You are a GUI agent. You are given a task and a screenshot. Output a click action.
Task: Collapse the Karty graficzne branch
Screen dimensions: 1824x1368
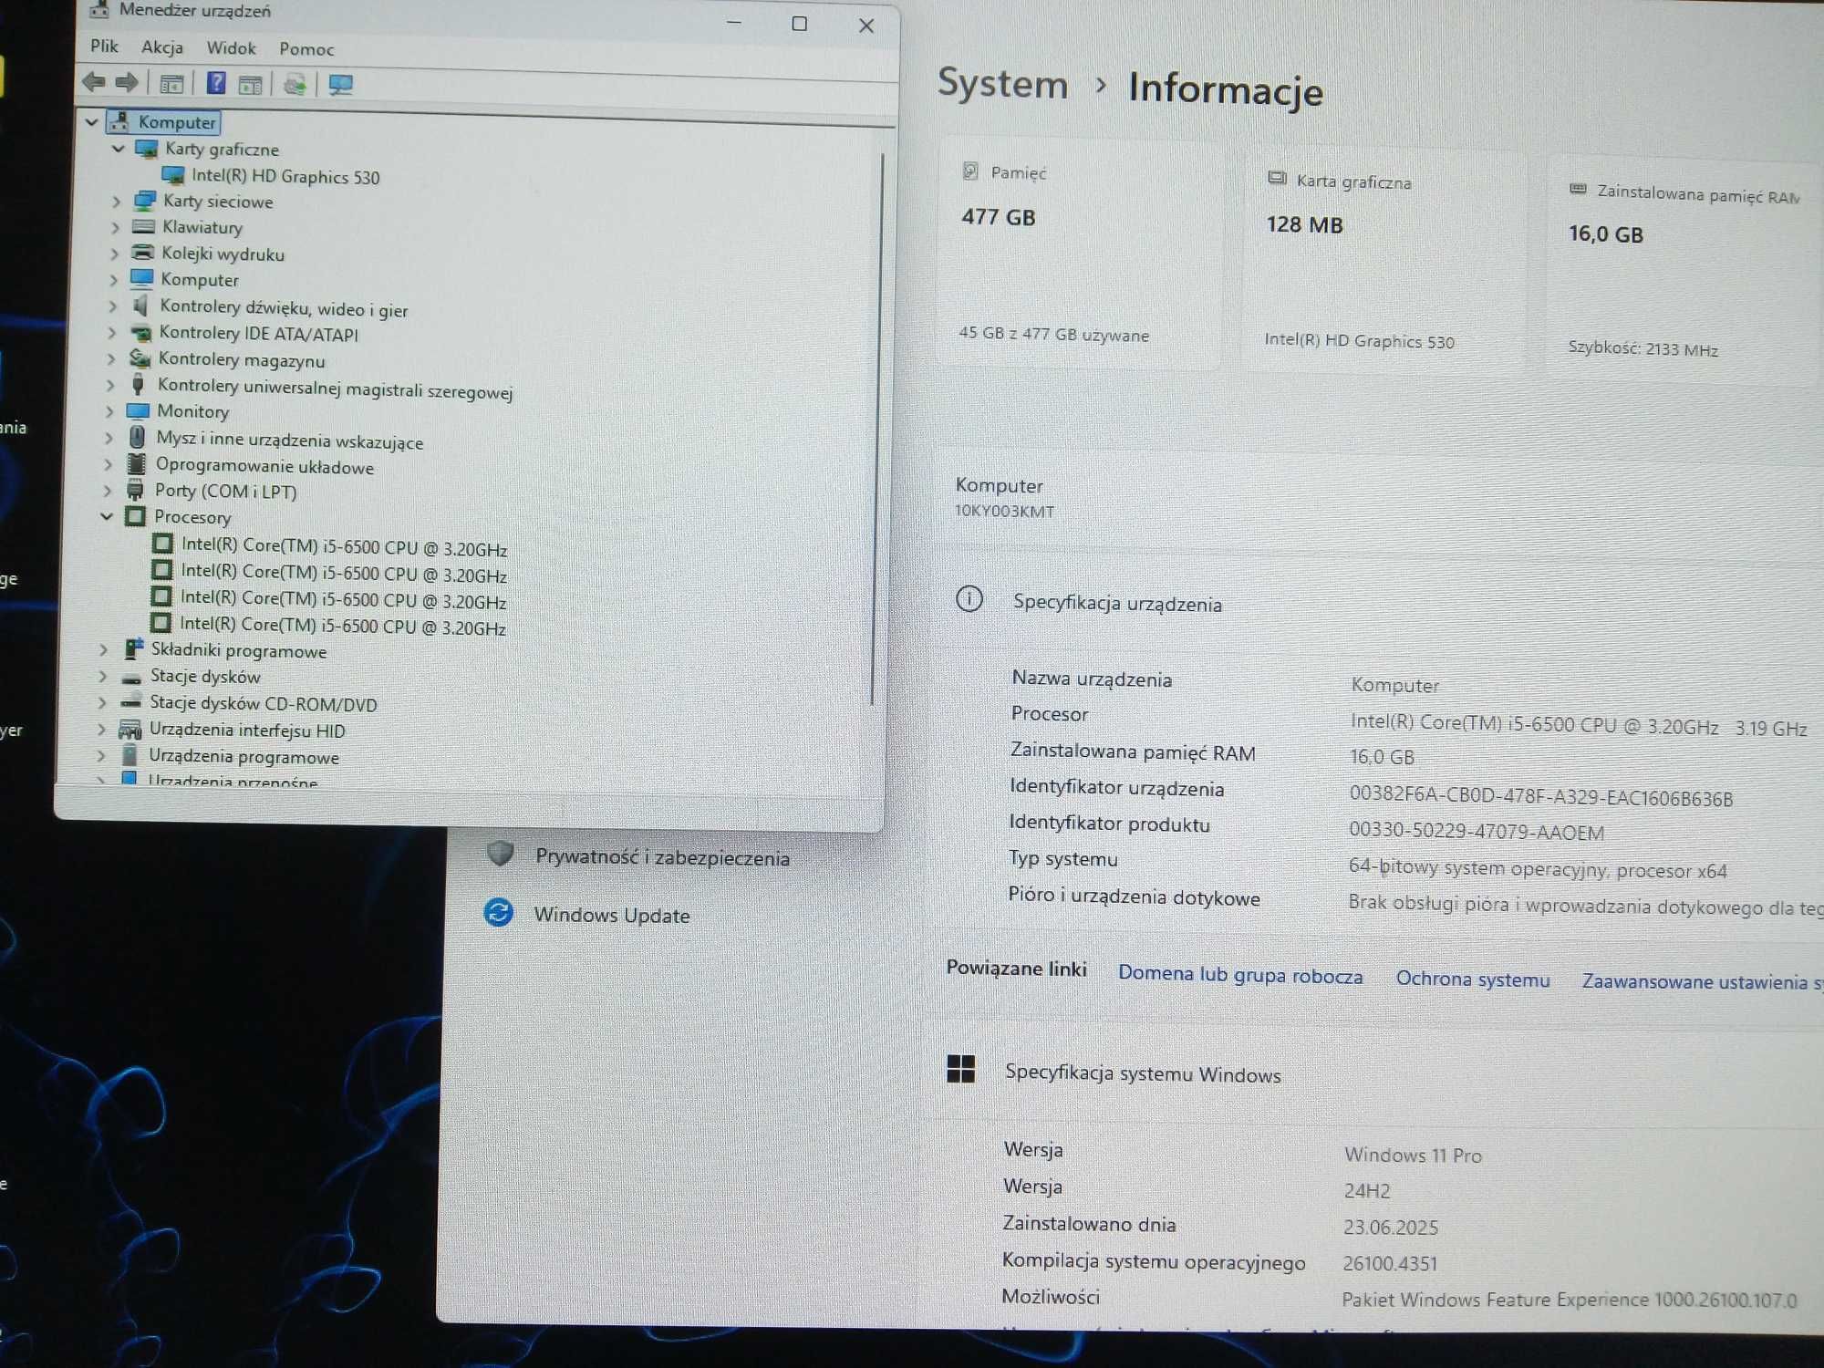118,148
